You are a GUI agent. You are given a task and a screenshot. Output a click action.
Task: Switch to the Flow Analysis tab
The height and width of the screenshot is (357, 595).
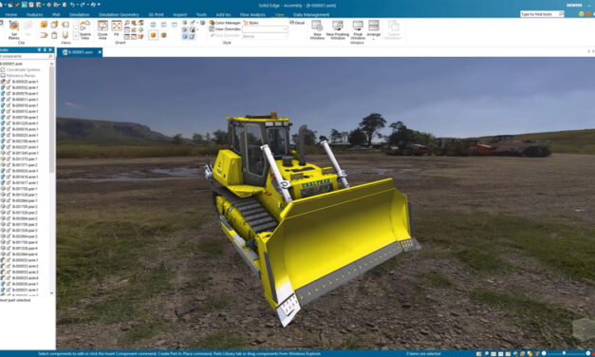coord(252,14)
